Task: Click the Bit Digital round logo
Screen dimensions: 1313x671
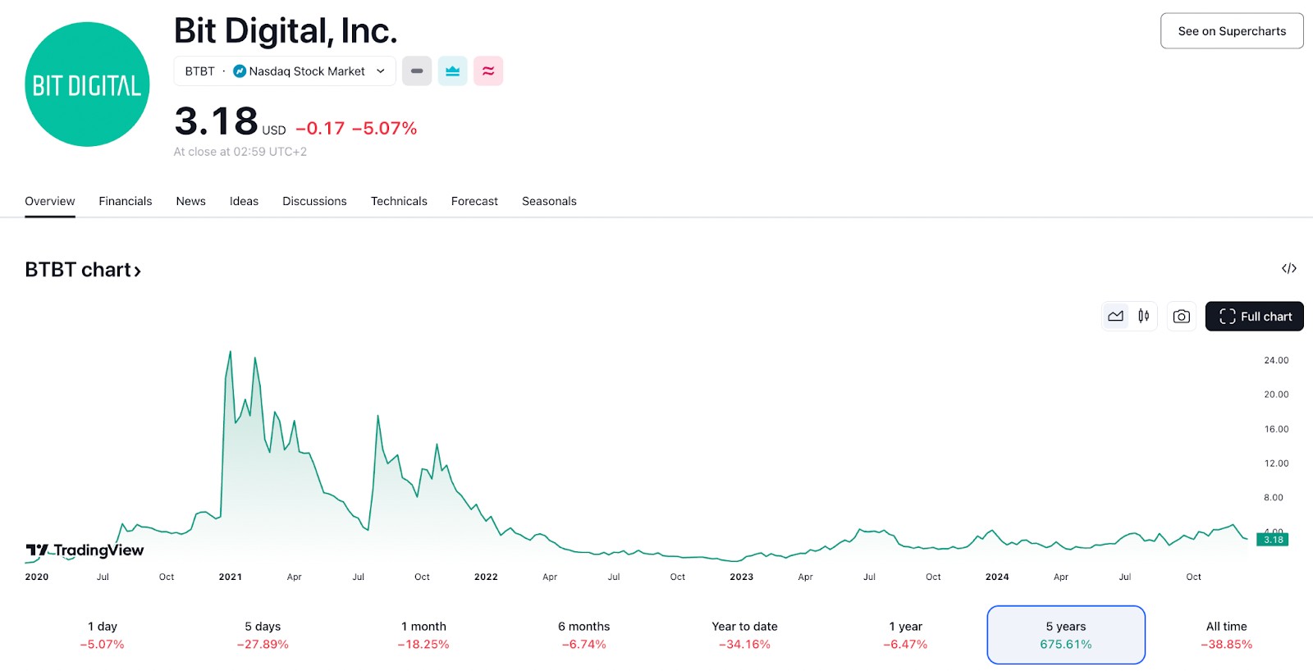Action: tap(87, 84)
